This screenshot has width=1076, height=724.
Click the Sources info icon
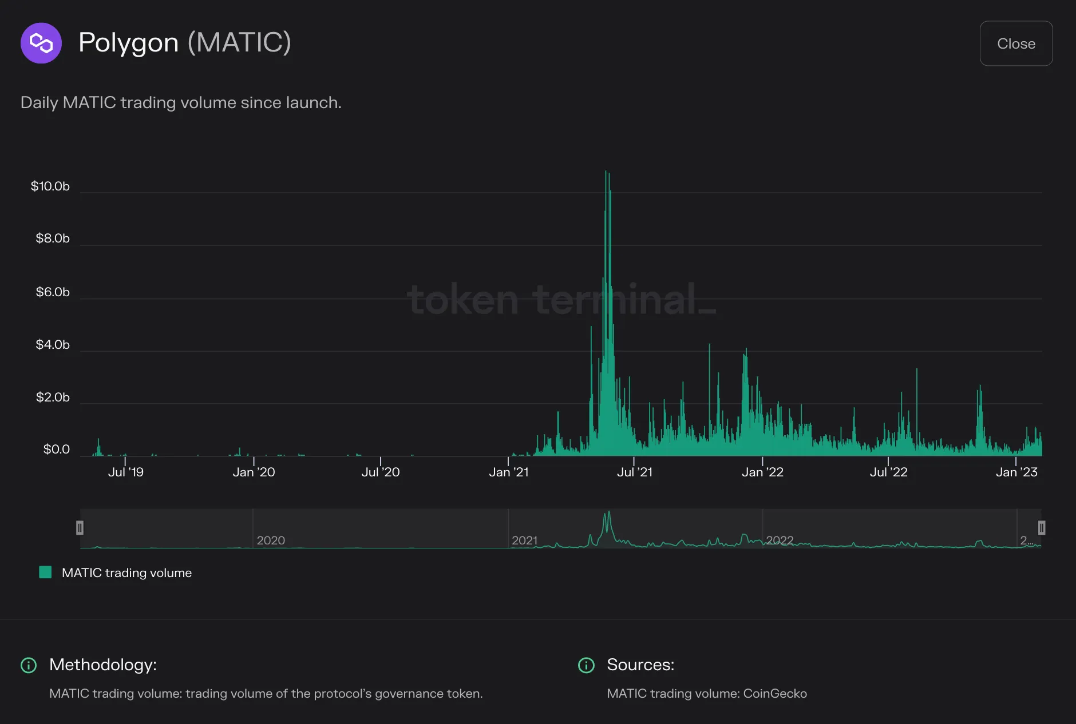point(586,665)
